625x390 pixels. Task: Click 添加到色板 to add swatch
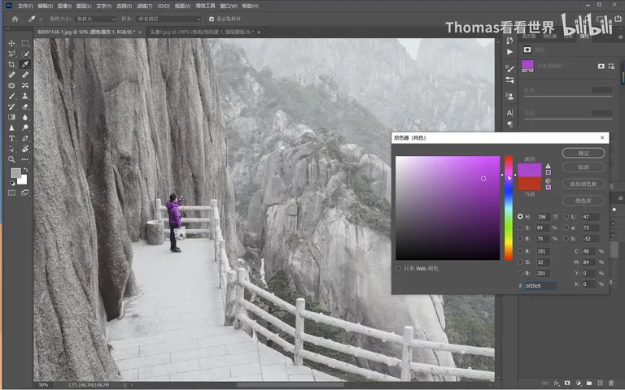pos(583,184)
